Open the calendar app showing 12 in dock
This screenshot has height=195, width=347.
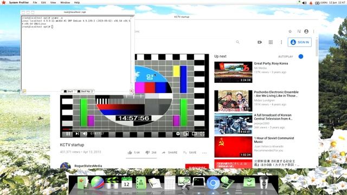tap(126, 183)
